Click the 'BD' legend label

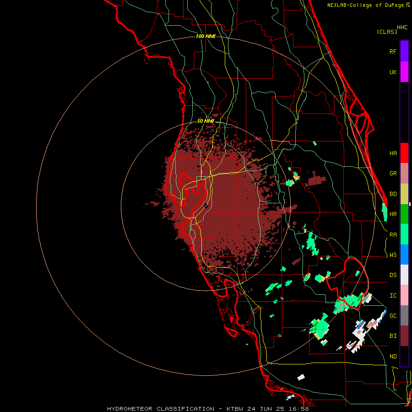pos(393,194)
